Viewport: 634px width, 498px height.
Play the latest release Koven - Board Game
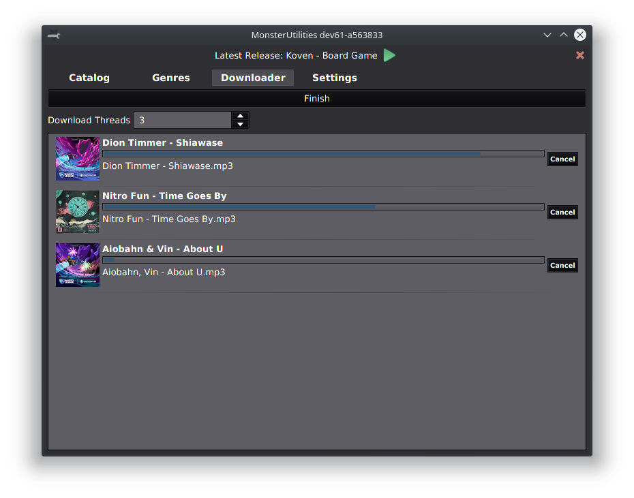[x=389, y=55]
